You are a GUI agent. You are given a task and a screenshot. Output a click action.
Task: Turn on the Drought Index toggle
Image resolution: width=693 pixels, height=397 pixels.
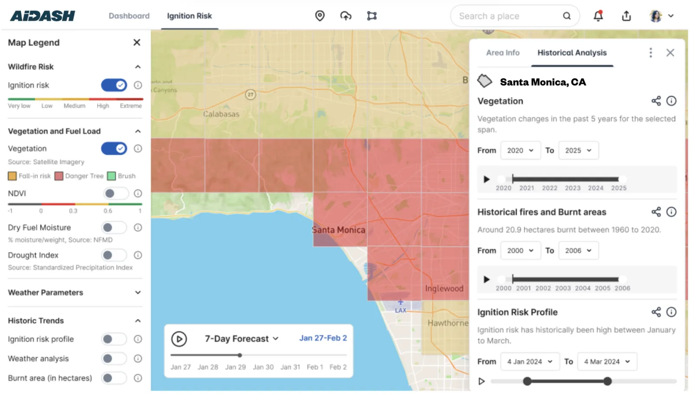(114, 255)
